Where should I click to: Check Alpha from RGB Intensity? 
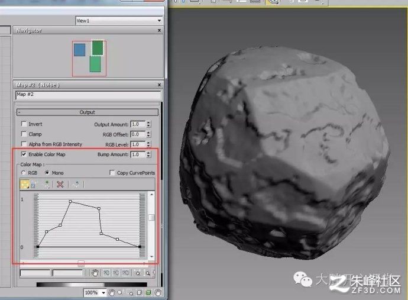24,144
